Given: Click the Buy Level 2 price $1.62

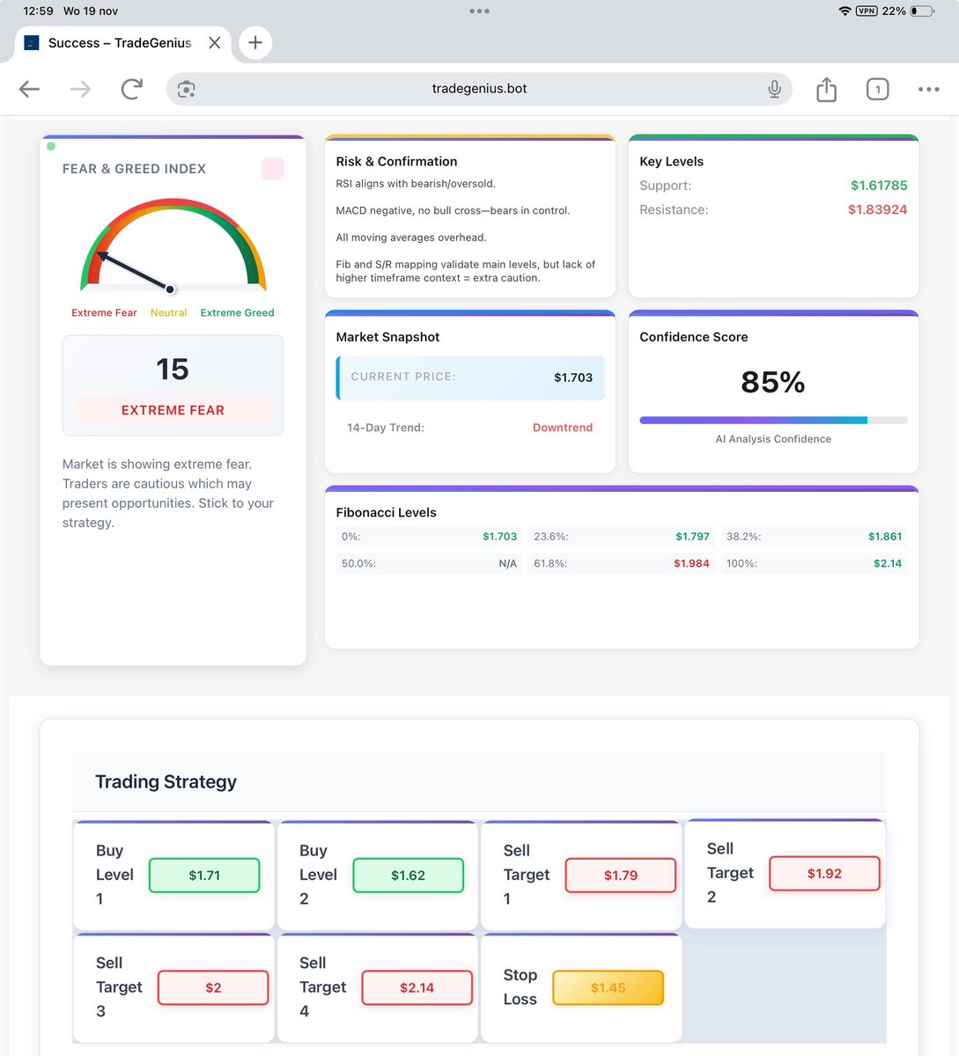Looking at the screenshot, I should pos(408,876).
